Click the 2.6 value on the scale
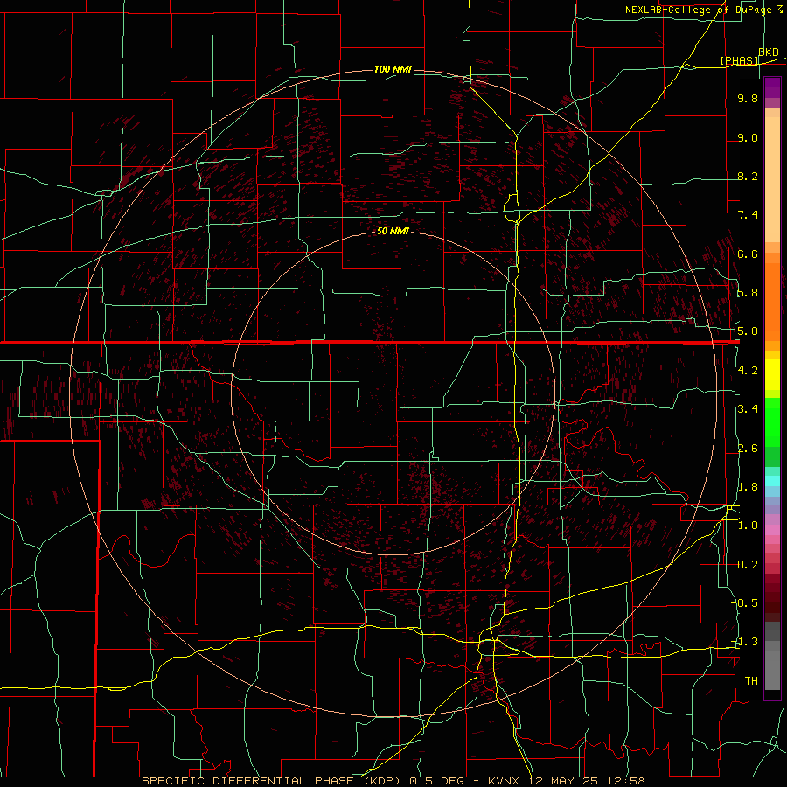 tap(748, 449)
